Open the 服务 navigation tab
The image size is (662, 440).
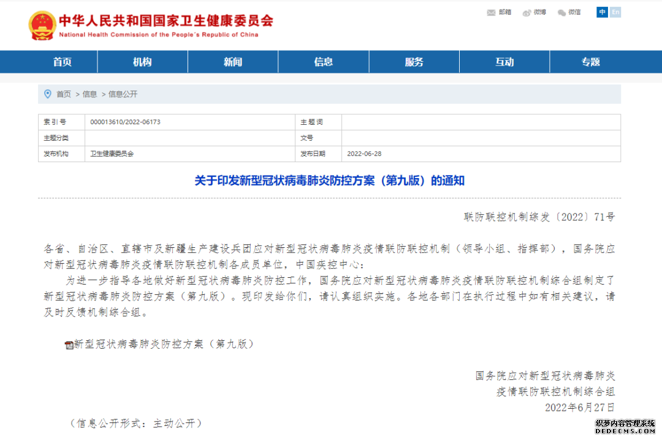(x=414, y=62)
